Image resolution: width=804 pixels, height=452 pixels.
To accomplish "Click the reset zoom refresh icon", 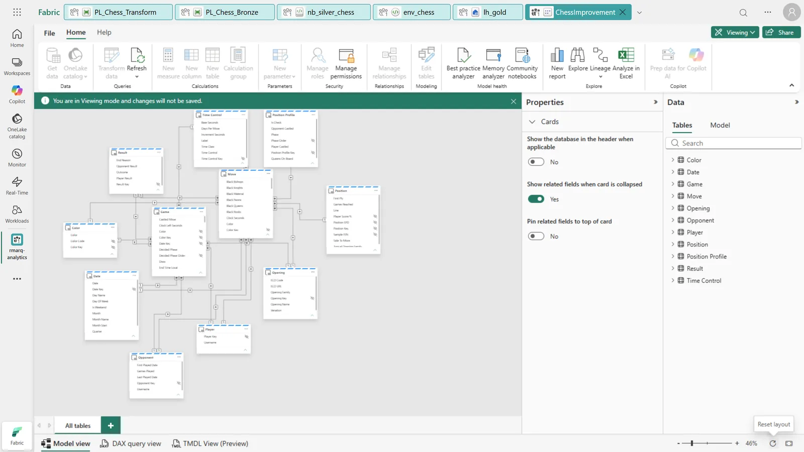I will coord(773,443).
